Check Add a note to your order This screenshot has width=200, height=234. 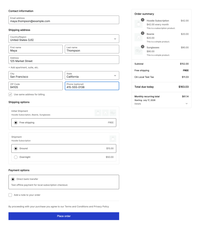tap(10, 195)
